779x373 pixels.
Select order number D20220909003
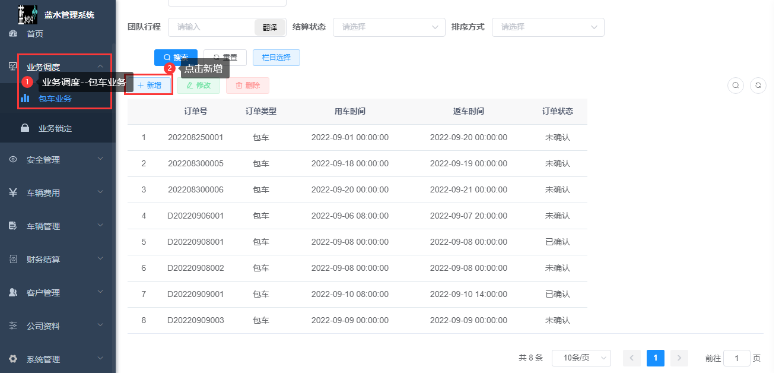click(196, 321)
